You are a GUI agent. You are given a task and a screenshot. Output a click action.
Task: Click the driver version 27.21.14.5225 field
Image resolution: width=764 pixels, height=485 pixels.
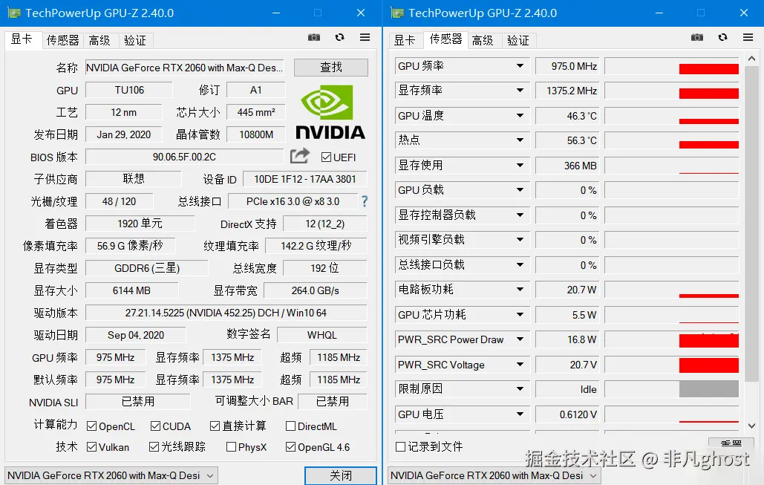[226, 313]
